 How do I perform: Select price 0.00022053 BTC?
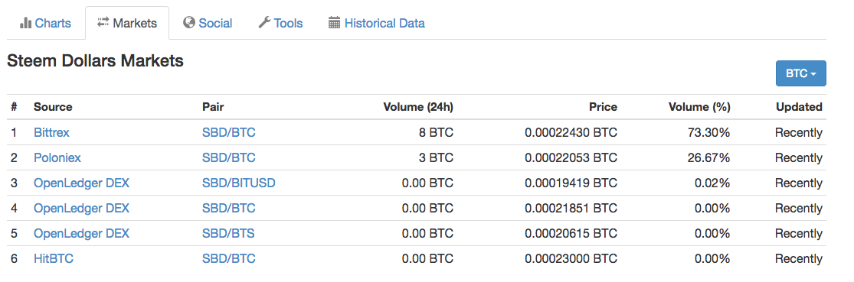[571, 158]
